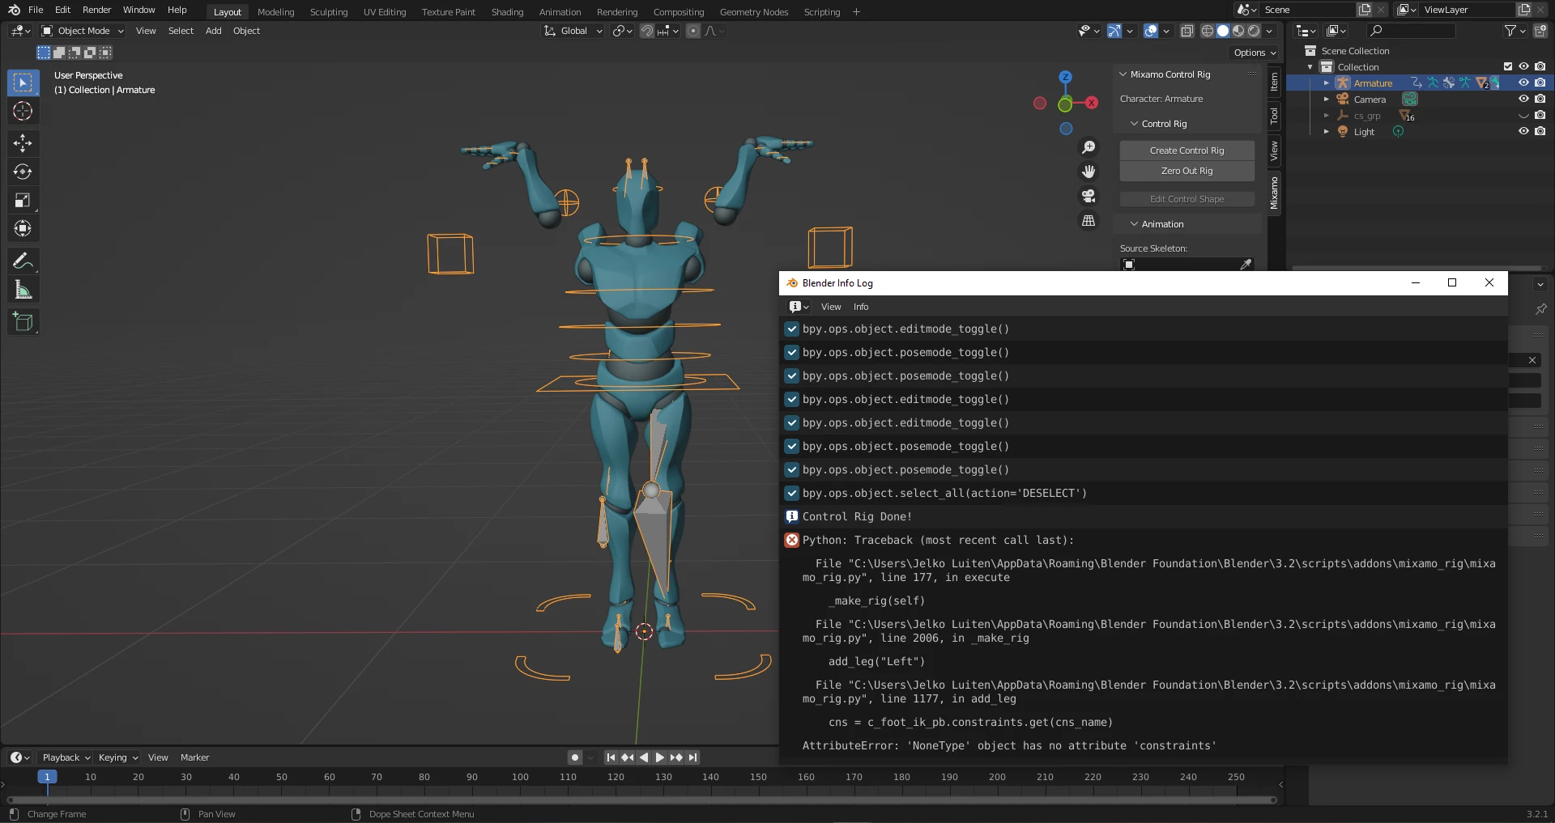Open viewport Options dropdown

(1255, 53)
